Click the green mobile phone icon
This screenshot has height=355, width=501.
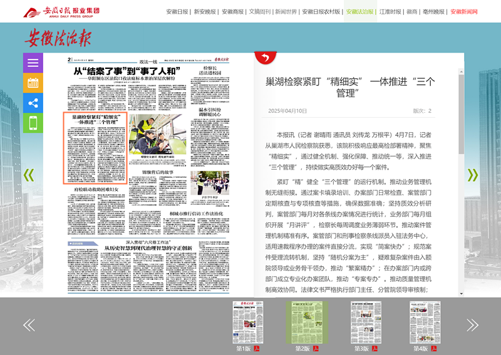tap(33, 123)
